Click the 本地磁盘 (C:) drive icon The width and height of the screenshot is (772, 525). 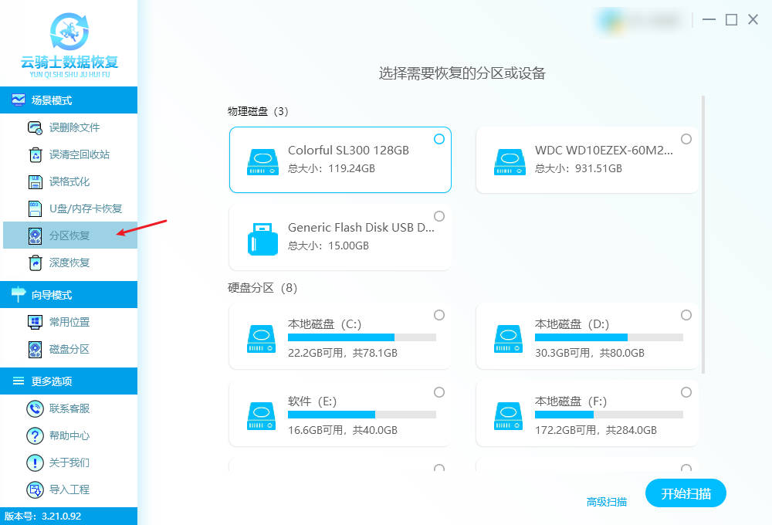(262, 338)
